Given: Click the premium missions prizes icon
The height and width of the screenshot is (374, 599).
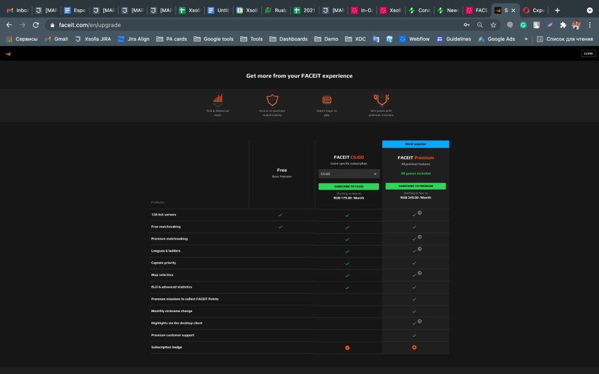Looking at the screenshot, I should pyautogui.click(x=381, y=99).
